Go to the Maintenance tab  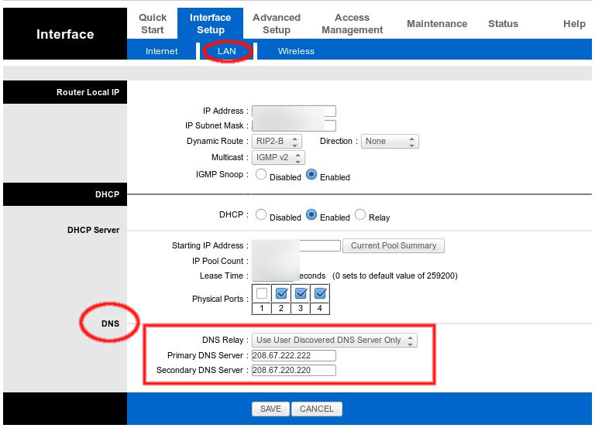(437, 24)
